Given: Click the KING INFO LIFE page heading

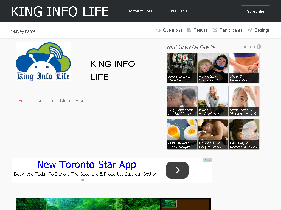Looking at the screenshot, I should coord(113,70).
